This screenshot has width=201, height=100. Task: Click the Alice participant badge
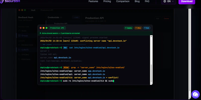click(x=138, y=28)
